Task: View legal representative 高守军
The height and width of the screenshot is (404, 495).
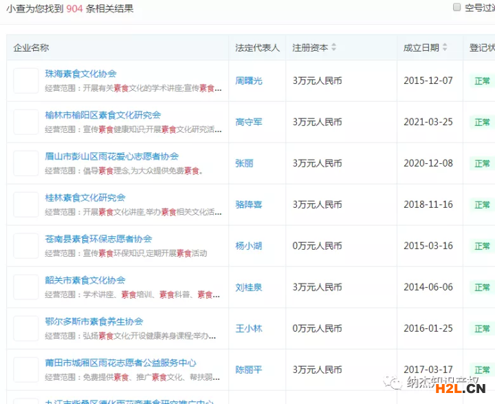Action: (249, 122)
